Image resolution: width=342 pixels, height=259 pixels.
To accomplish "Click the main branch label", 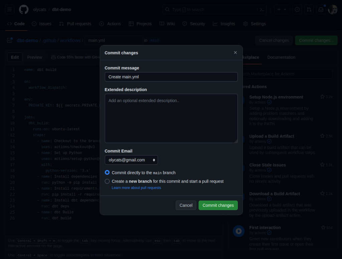I will point(154,40).
